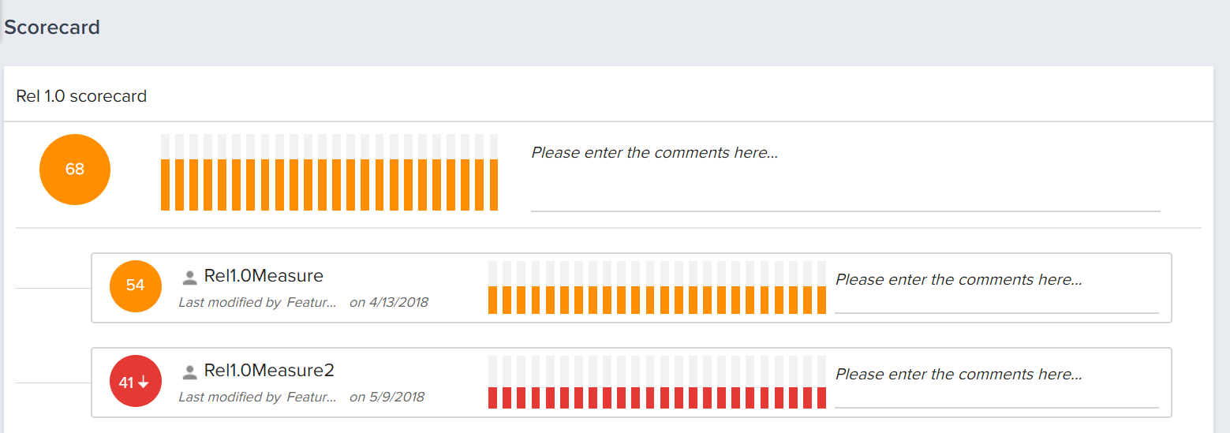Image resolution: width=1230 pixels, height=433 pixels.
Task: Click the Rel1.0Measure 'Last modified by' text
Action: pos(230,302)
